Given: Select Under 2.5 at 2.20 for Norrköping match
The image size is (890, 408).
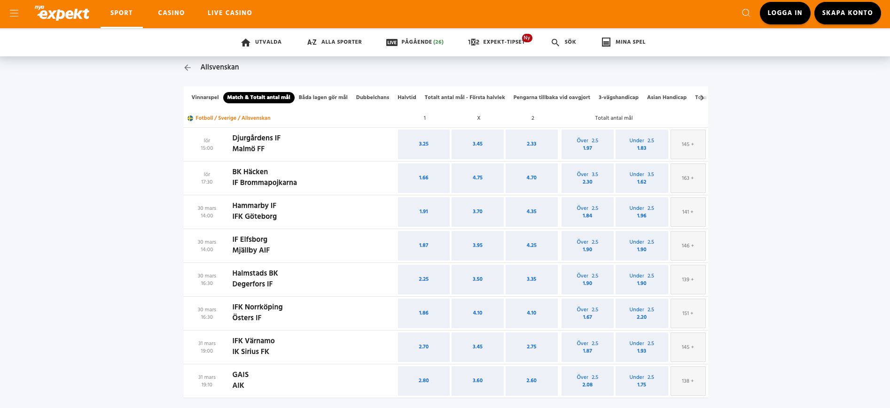Looking at the screenshot, I should pos(641,313).
